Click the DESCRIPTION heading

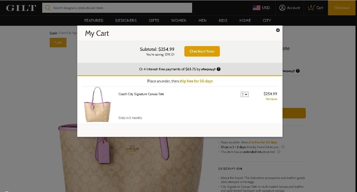pyautogui.click(x=230, y=169)
